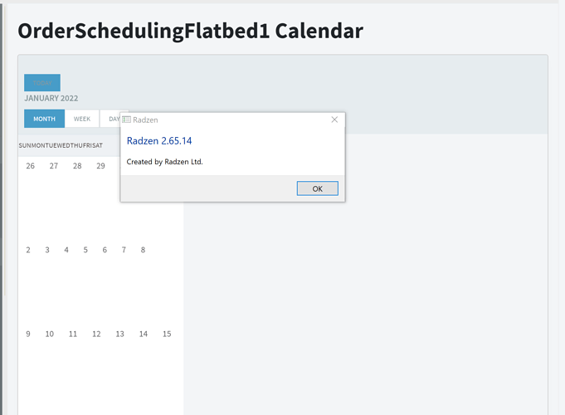Select December 27 in the calendar
This screenshot has width=565, height=415.
pyautogui.click(x=54, y=166)
